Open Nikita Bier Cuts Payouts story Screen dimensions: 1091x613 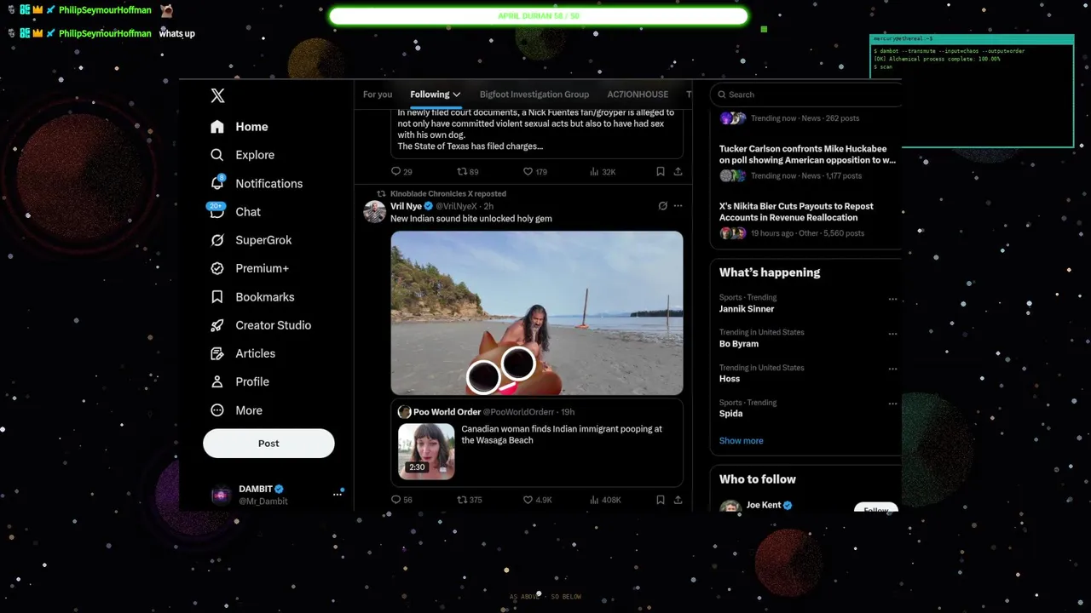[796, 211]
